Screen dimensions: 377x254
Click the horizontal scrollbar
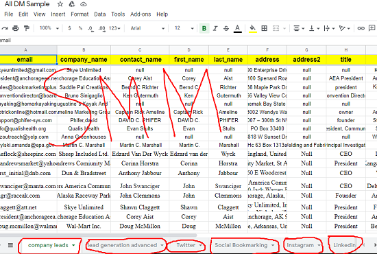[x=98, y=235]
